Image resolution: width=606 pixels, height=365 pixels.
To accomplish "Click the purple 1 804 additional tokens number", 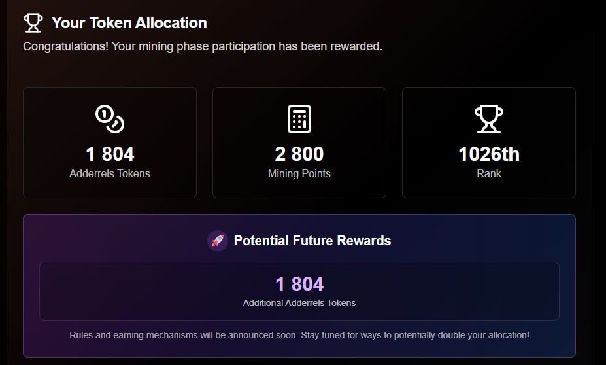I will 299,284.
